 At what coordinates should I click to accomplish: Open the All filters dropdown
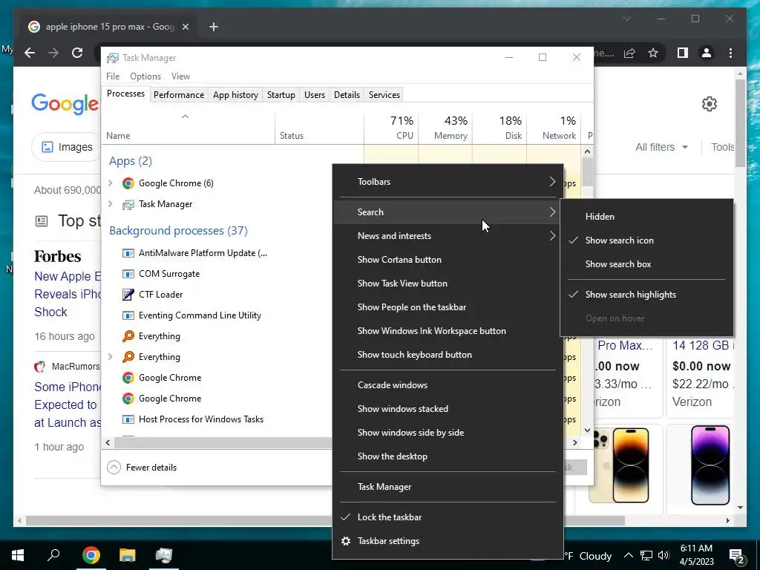pyautogui.click(x=661, y=147)
